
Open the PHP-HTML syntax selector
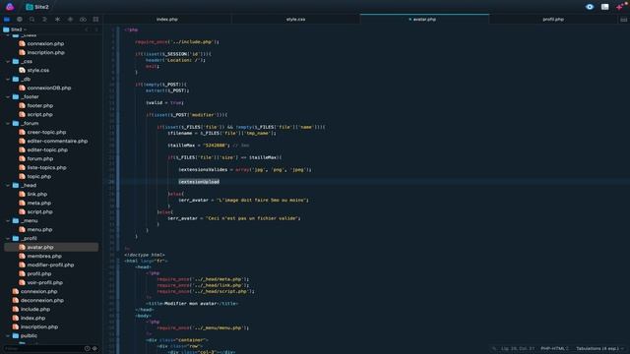pos(554,348)
